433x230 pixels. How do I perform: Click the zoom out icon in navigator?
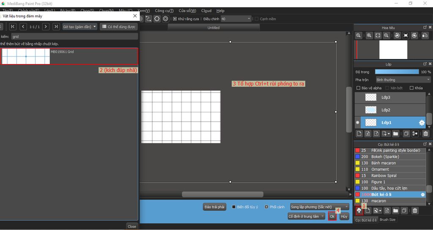pyautogui.click(x=386, y=36)
